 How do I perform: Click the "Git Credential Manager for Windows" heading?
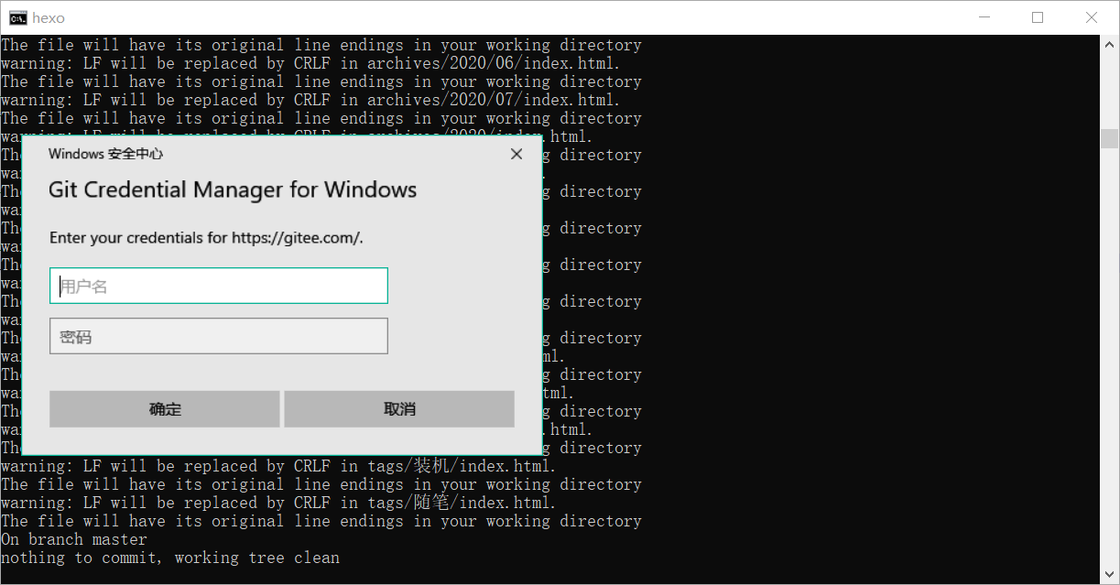(x=233, y=190)
